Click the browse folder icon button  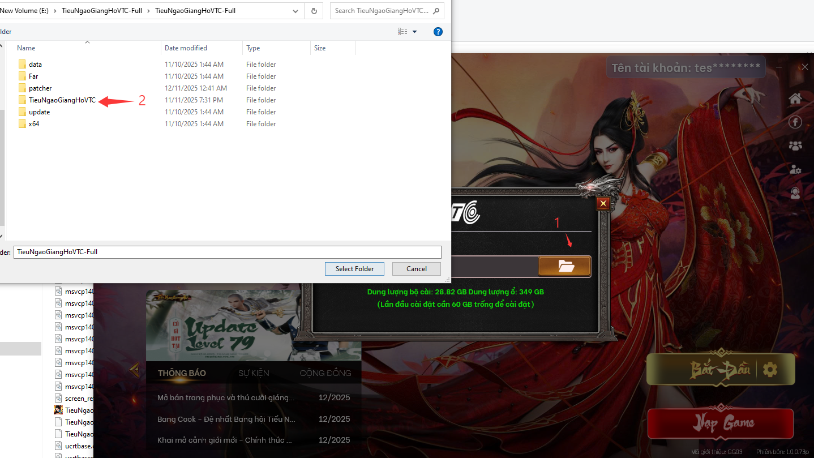(565, 266)
